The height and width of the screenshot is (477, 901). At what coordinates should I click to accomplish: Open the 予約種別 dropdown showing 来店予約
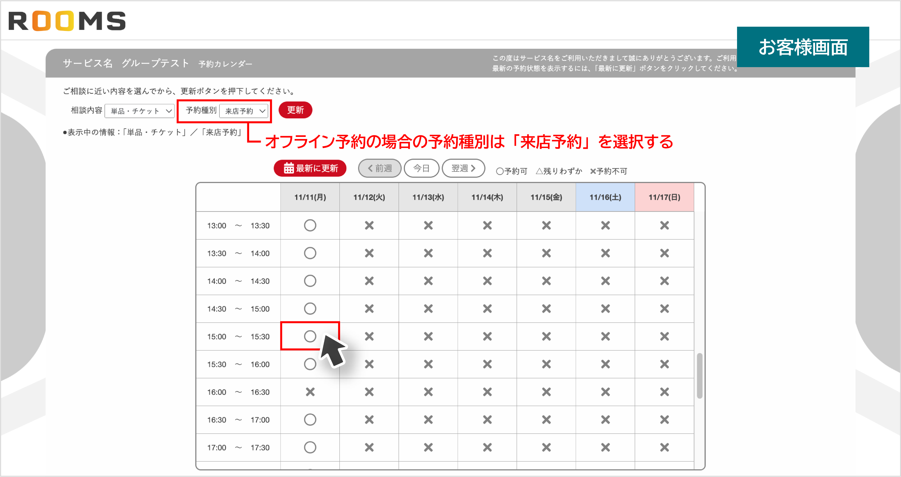(x=244, y=111)
